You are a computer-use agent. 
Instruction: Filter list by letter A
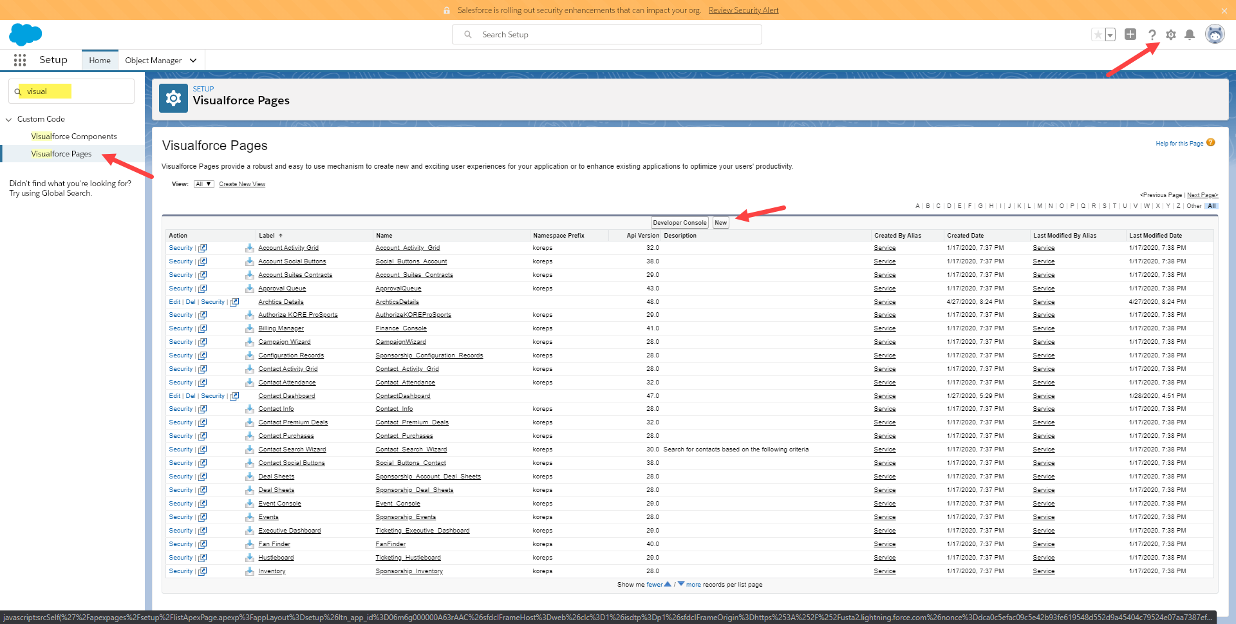(917, 206)
